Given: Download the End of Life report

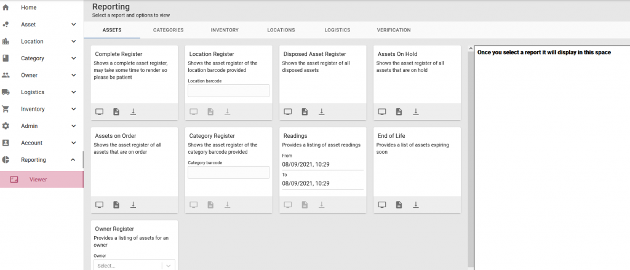Looking at the screenshot, I should pyautogui.click(x=416, y=205).
